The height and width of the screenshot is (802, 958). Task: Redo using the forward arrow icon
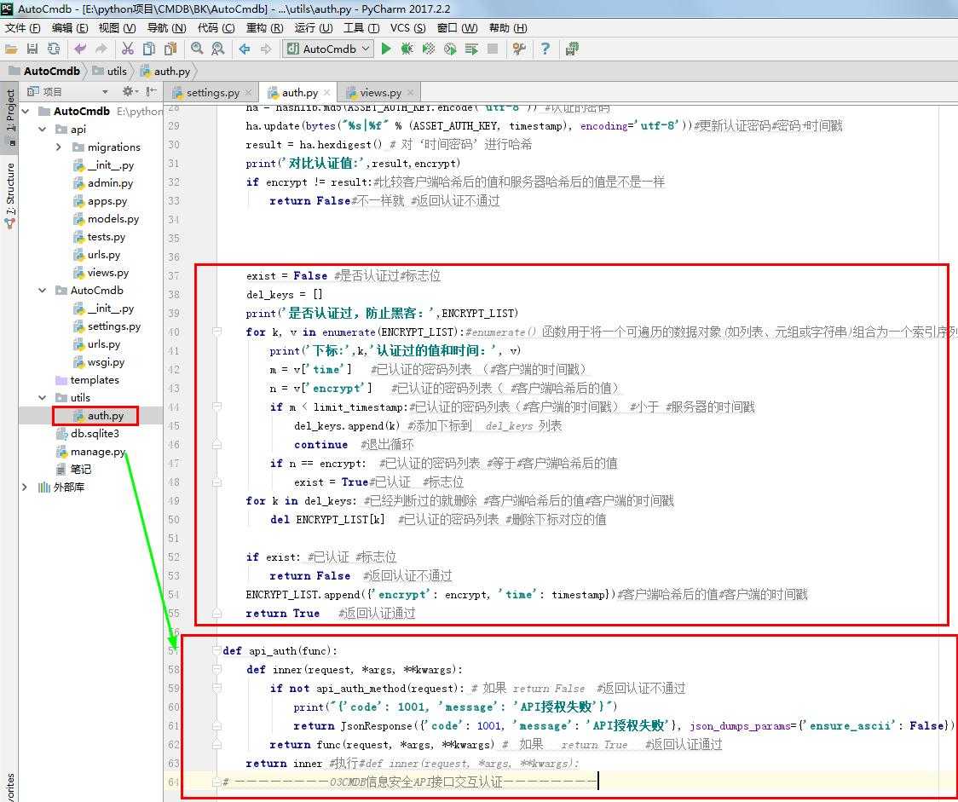pos(101,49)
